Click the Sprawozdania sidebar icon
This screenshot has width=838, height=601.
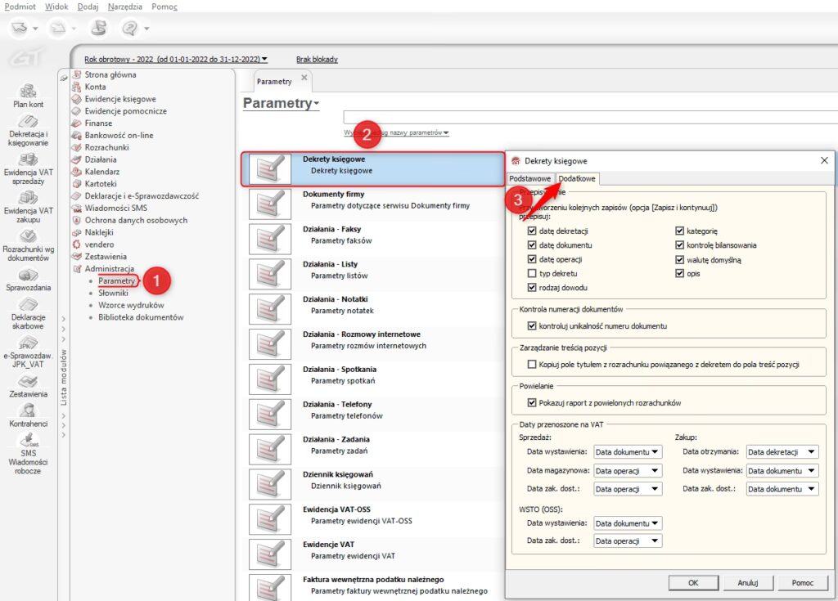click(28, 276)
